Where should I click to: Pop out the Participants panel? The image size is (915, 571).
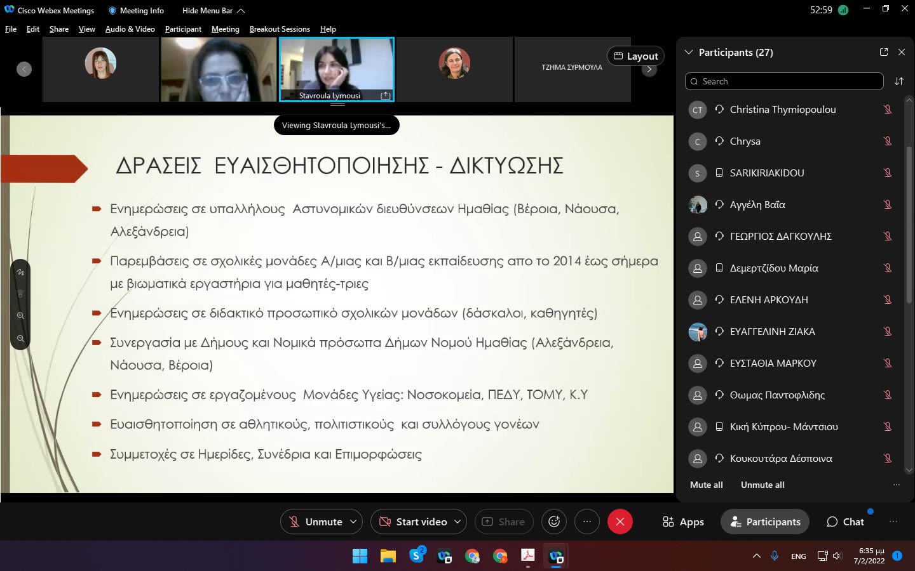point(884,52)
